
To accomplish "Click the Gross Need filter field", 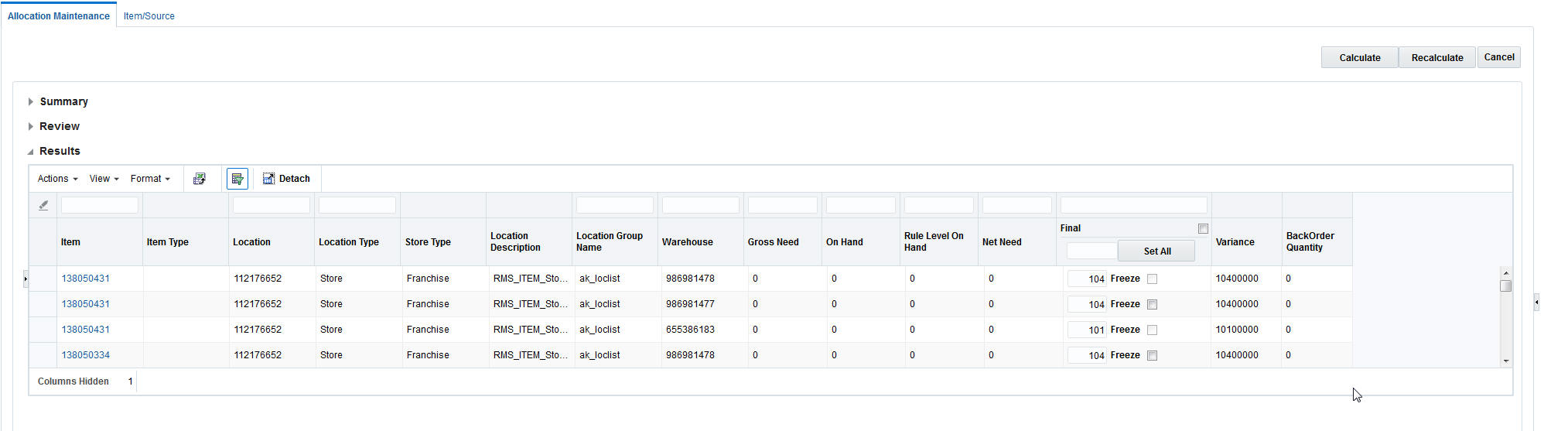I will click(783, 205).
